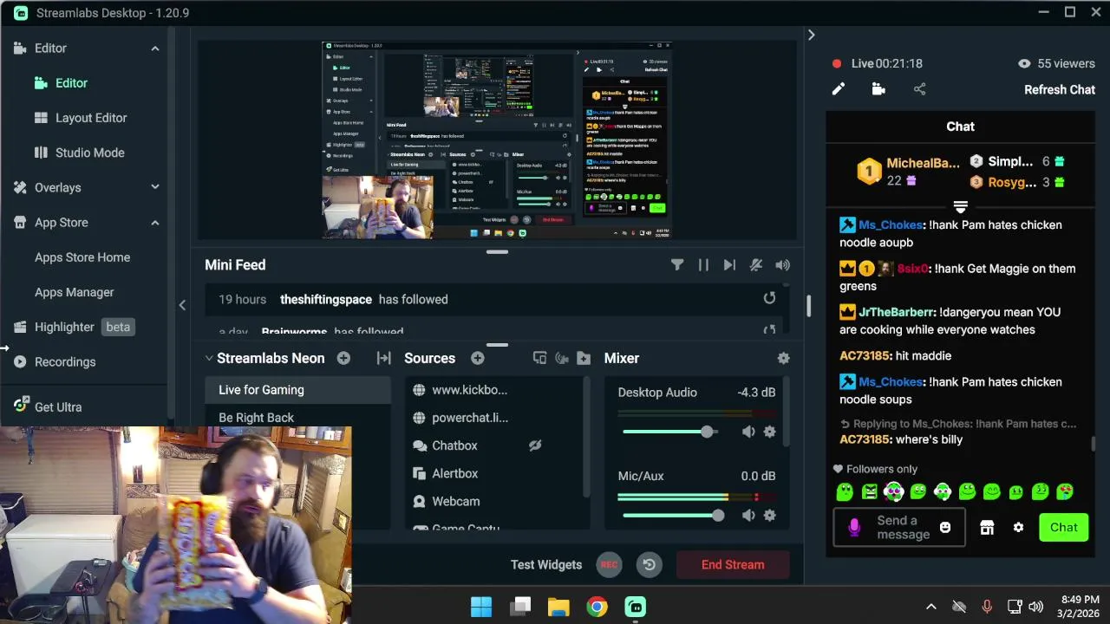Open chat shop icon
The width and height of the screenshot is (1110, 624).
coord(987,528)
